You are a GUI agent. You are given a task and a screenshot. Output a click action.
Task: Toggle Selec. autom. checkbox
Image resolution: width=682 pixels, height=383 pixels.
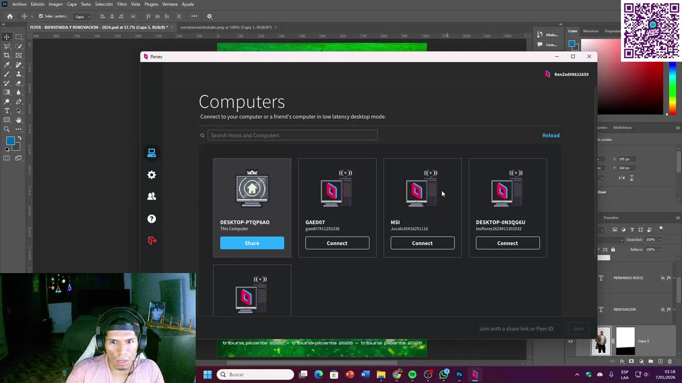(x=40, y=16)
